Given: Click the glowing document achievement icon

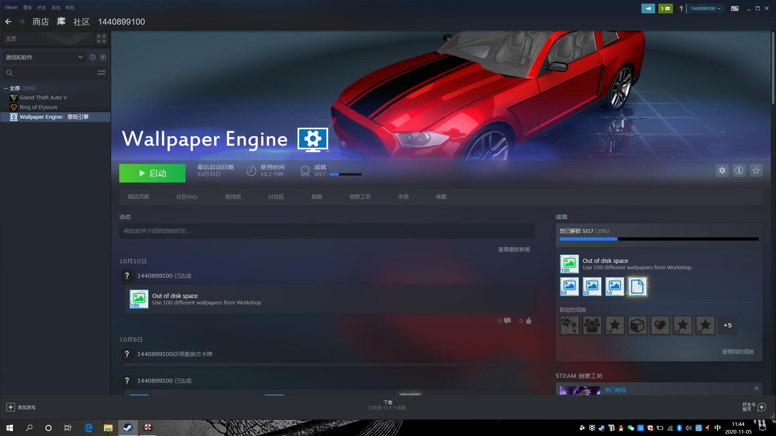Looking at the screenshot, I should point(637,287).
